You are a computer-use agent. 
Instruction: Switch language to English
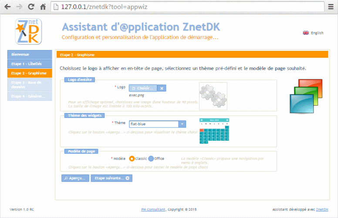point(317,33)
